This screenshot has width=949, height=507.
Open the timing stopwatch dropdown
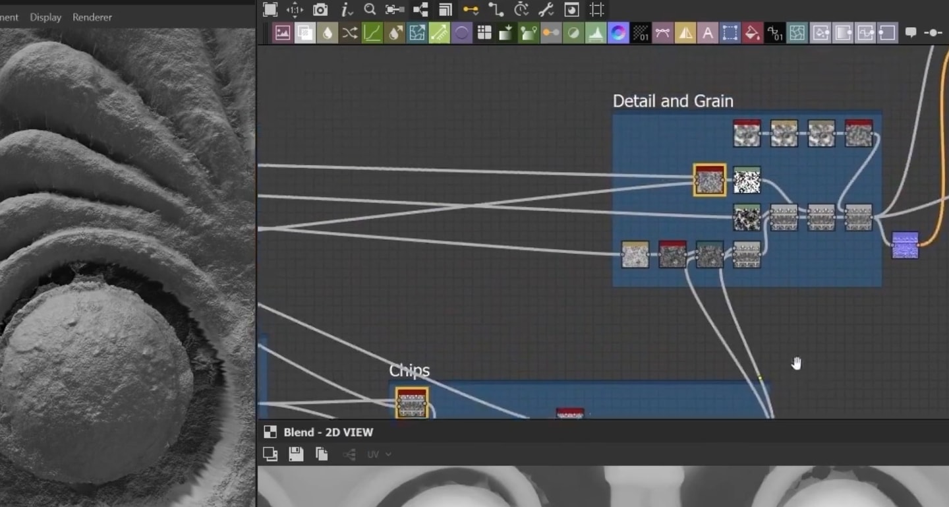(521, 9)
